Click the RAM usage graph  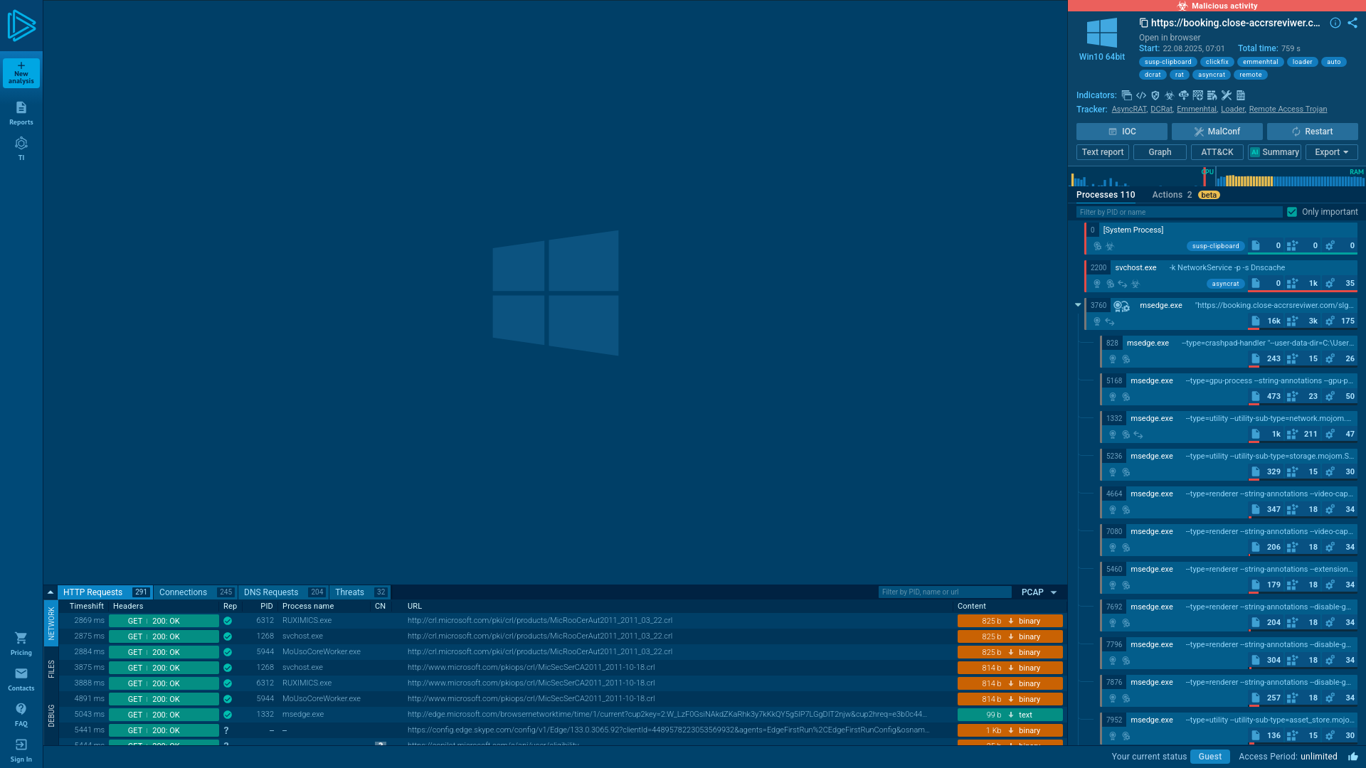(x=1291, y=177)
